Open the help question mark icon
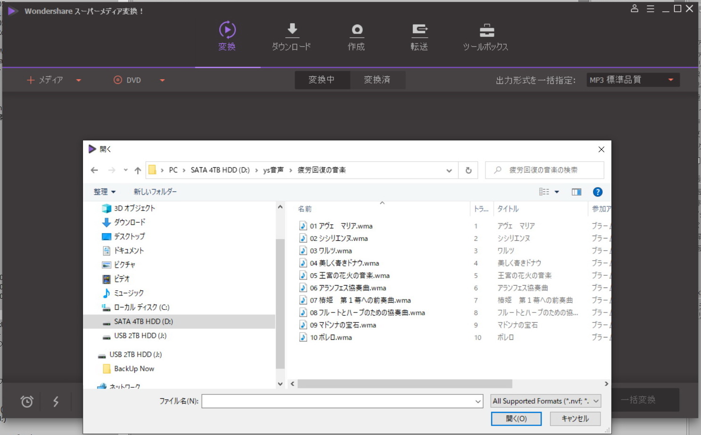 click(597, 192)
